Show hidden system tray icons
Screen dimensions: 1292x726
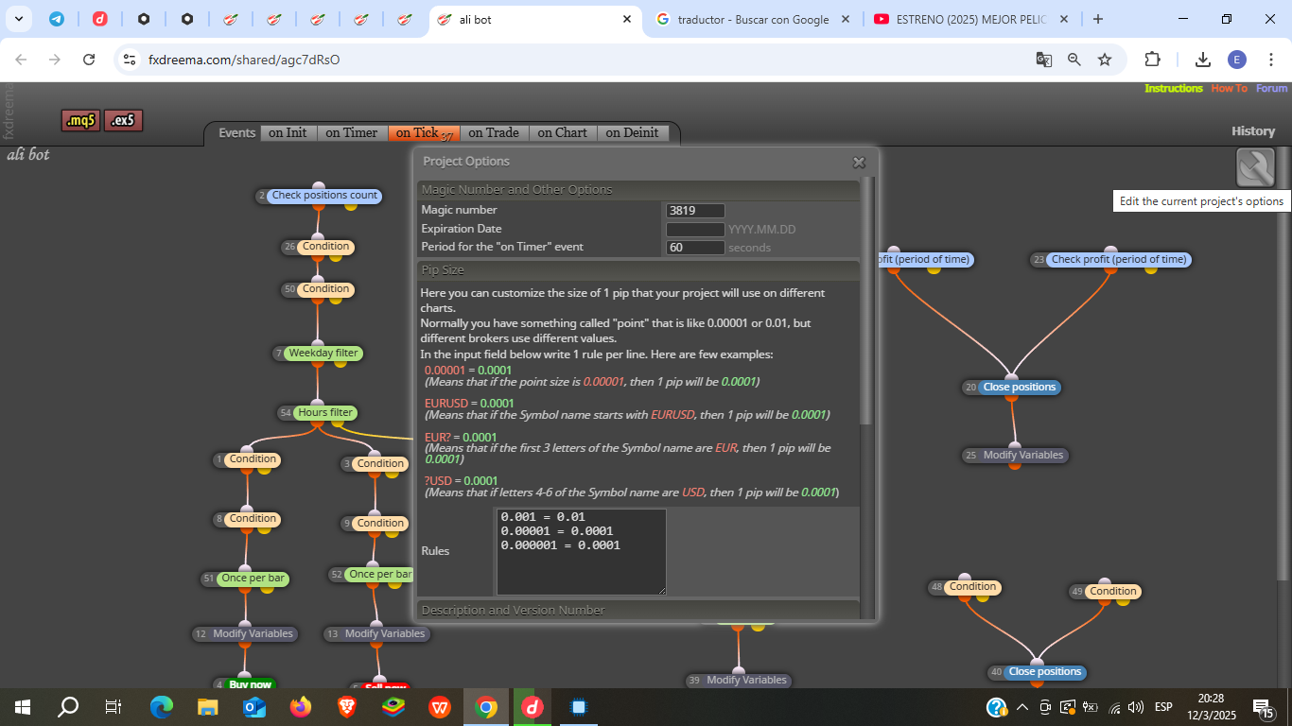click(1021, 707)
